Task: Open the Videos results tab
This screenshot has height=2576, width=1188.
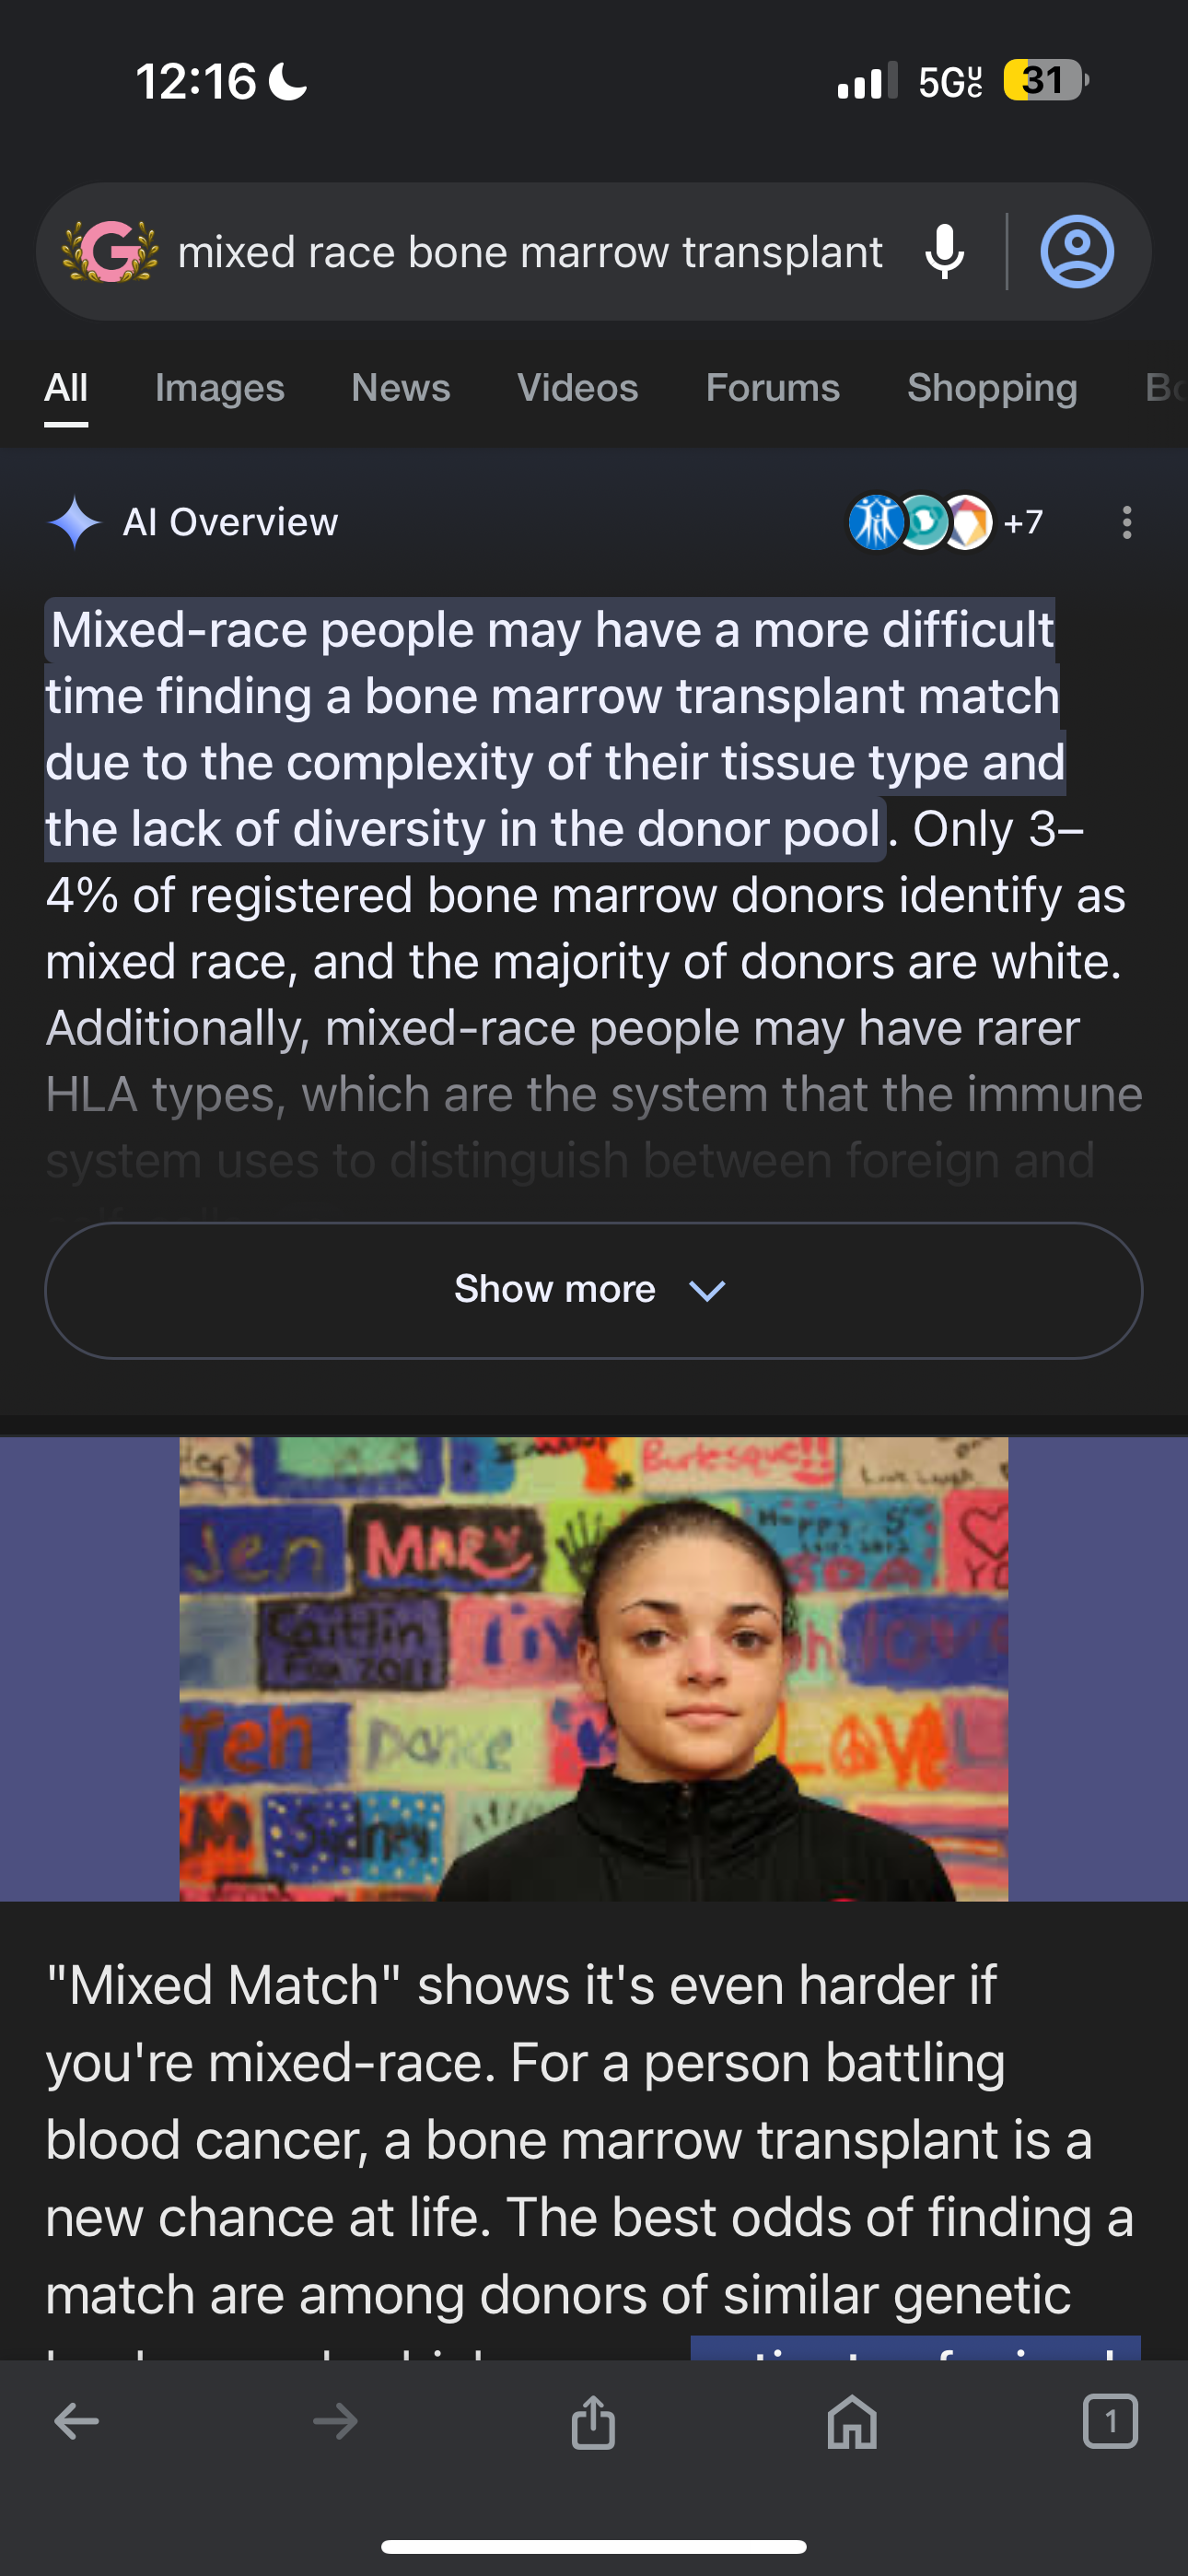Action: [x=578, y=388]
